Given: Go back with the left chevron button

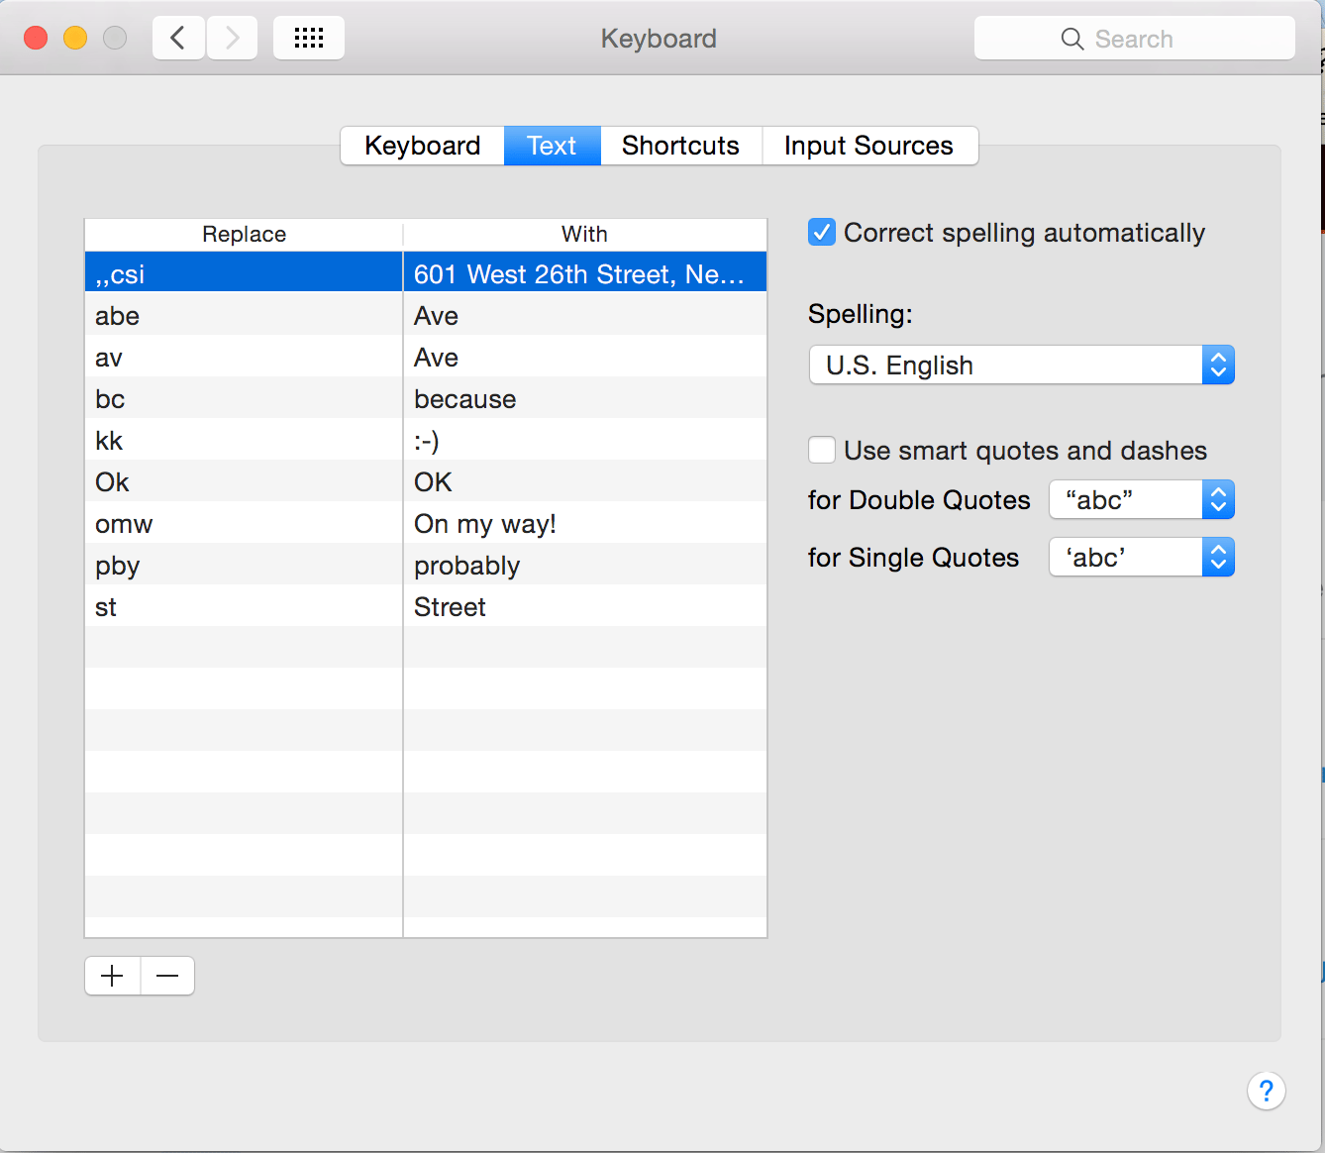Looking at the screenshot, I should 178,39.
